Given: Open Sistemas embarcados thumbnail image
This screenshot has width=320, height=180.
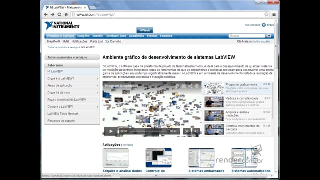Looking at the screenshot, I should [201, 158].
